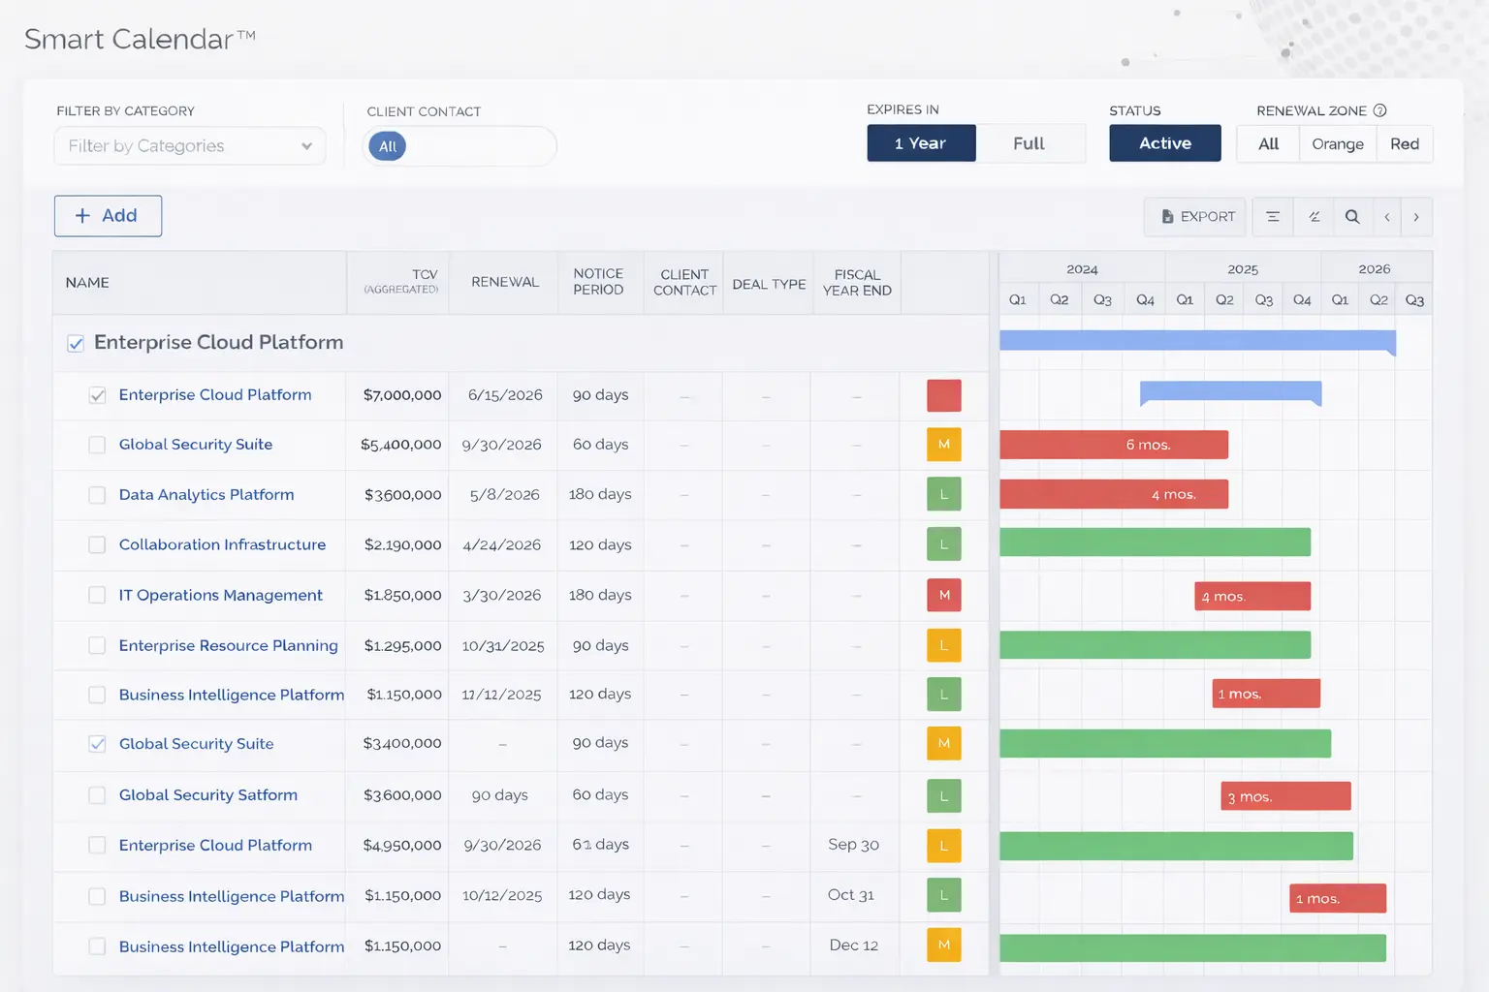Open the Filter by Categories dropdown

(x=189, y=146)
